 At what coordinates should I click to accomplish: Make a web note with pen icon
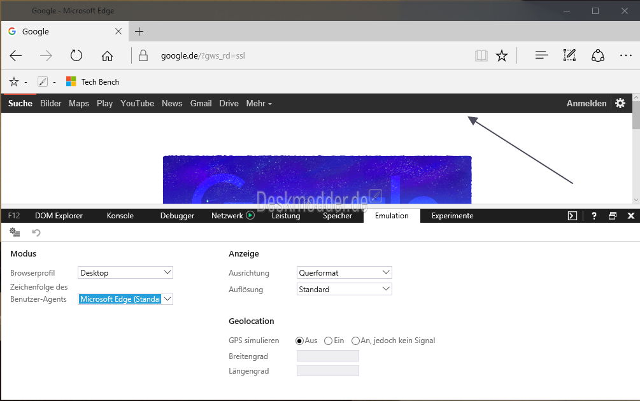(569, 55)
